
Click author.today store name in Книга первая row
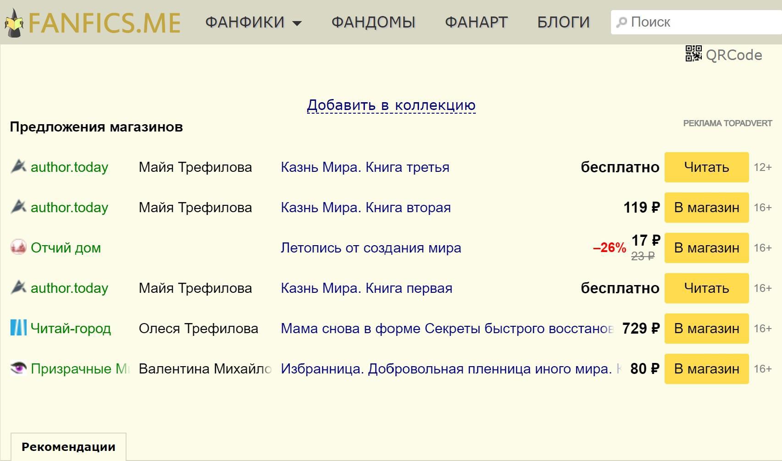[69, 288]
